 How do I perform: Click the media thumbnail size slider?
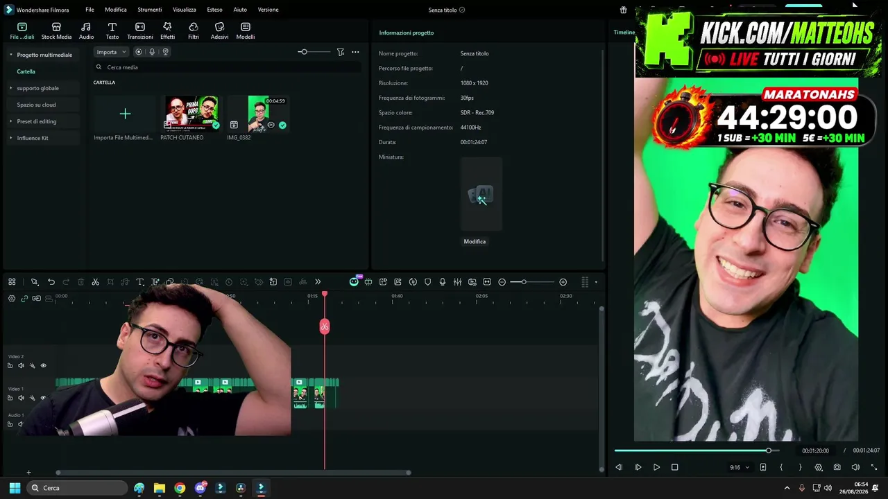(x=303, y=52)
